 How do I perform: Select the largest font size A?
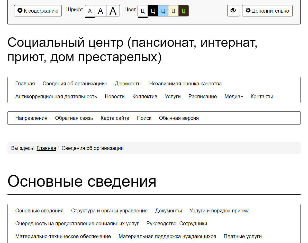(113, 11)
